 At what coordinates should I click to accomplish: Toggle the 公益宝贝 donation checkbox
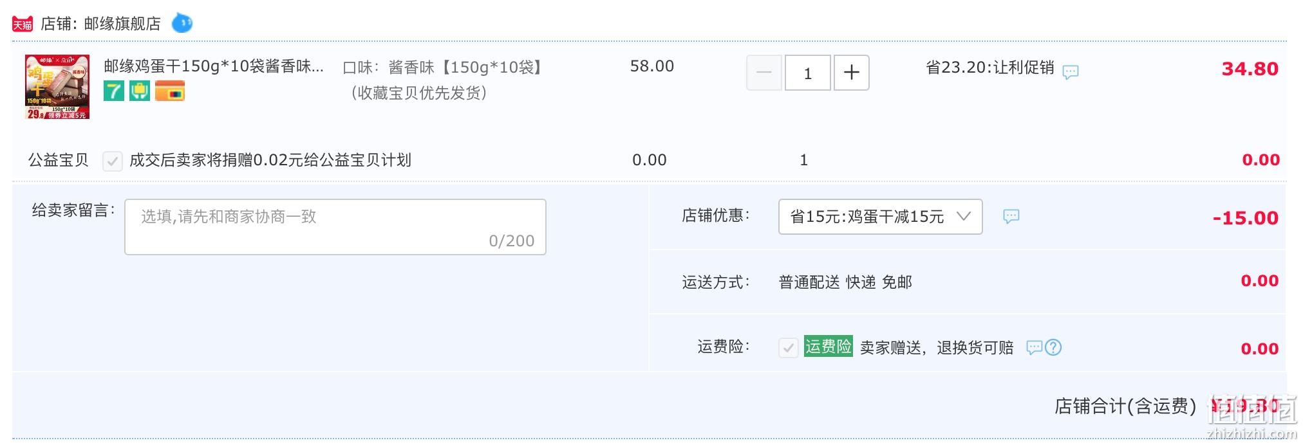click(113, 161)
